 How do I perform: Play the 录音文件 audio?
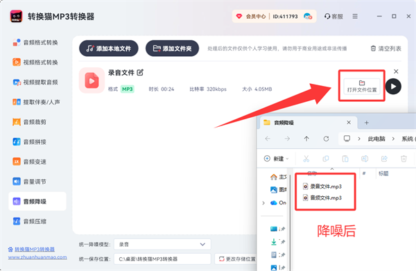coord(393,87)
